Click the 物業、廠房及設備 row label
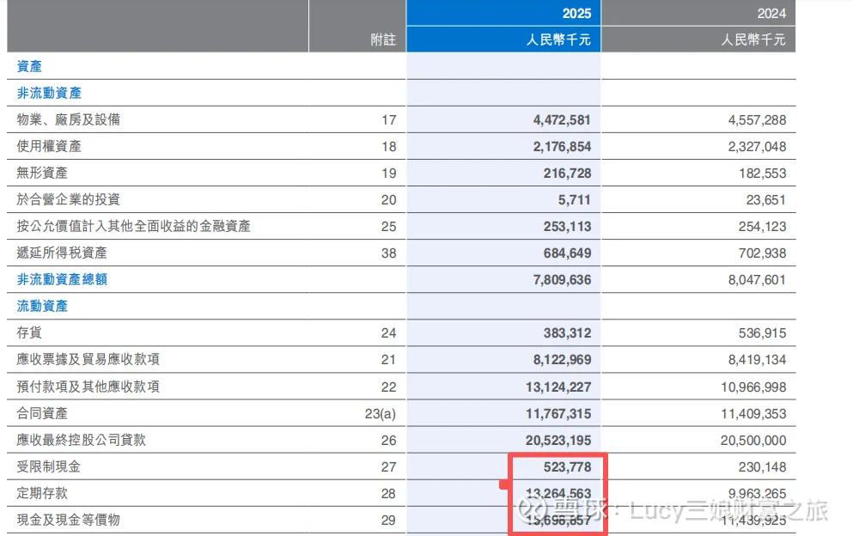The image size is (853, 536). click(69, 119)
